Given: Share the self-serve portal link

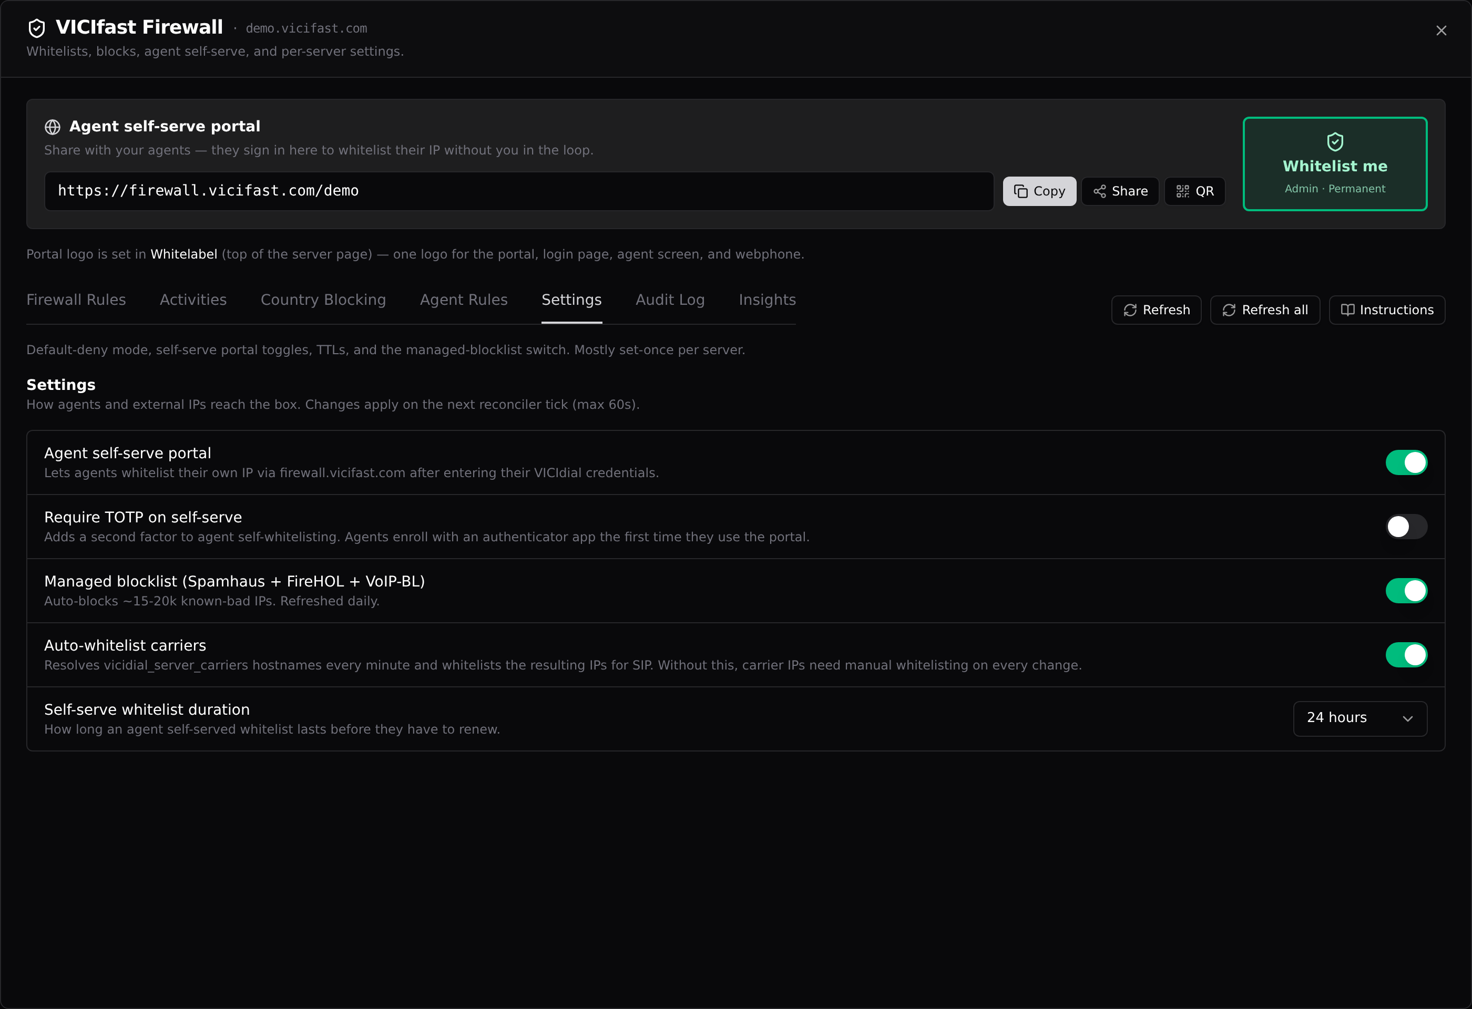Looking at the screenshot, I should pyautogui.click(x=1120, y=191).
